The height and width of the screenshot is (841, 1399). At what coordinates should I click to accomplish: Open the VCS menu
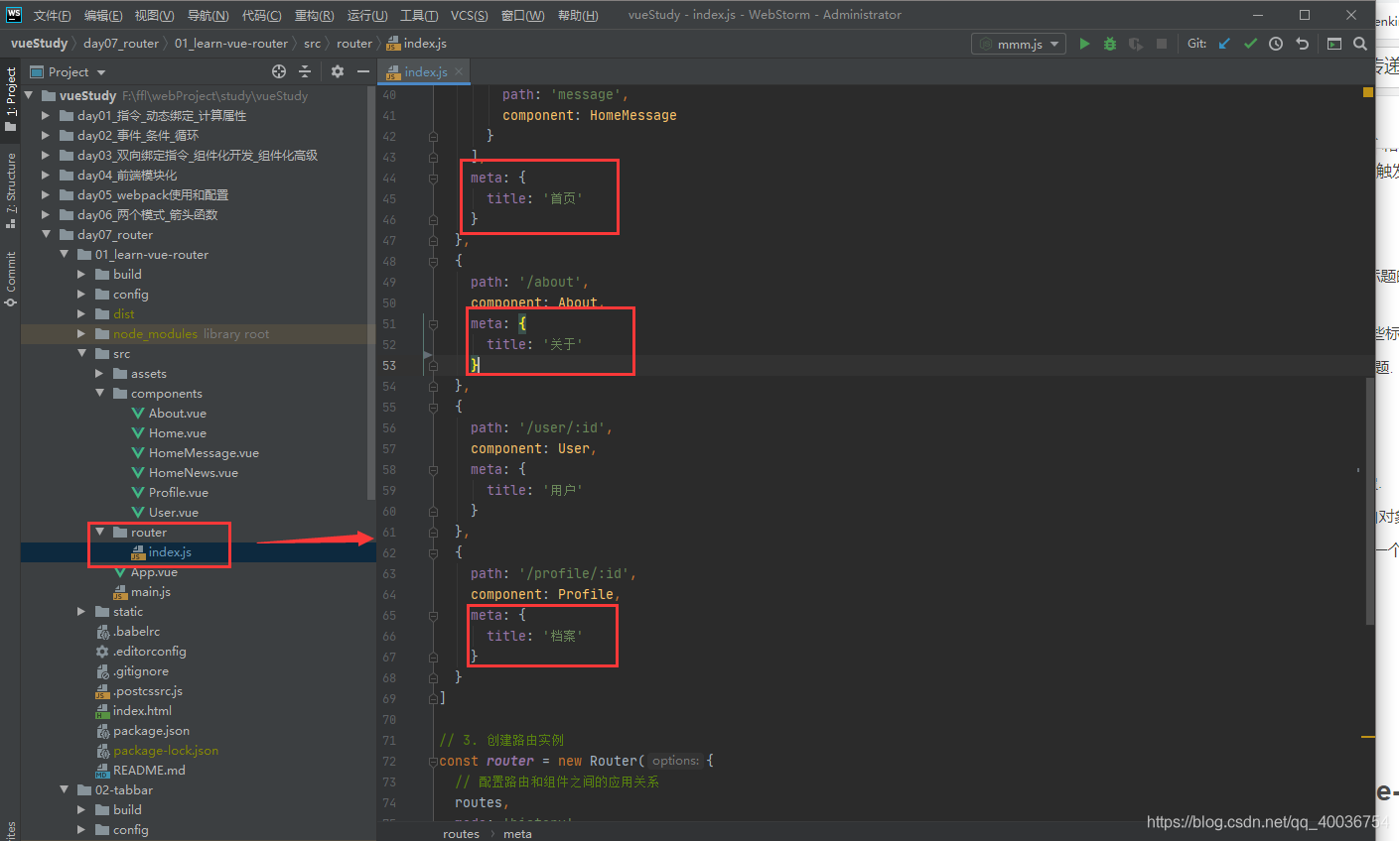tap(469, 15)
